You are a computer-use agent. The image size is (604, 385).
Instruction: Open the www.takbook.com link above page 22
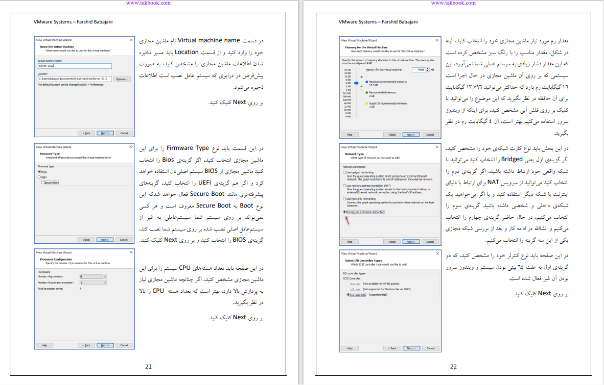453,3
